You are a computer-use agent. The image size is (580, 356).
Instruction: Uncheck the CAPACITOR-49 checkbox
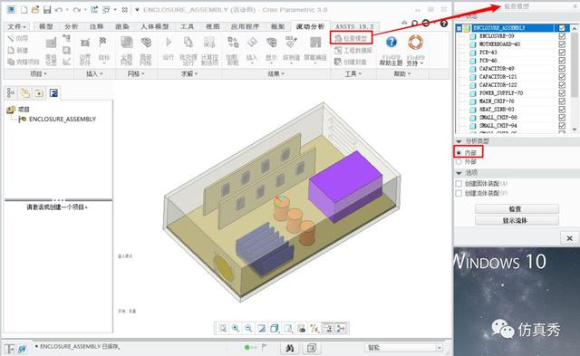562,68
